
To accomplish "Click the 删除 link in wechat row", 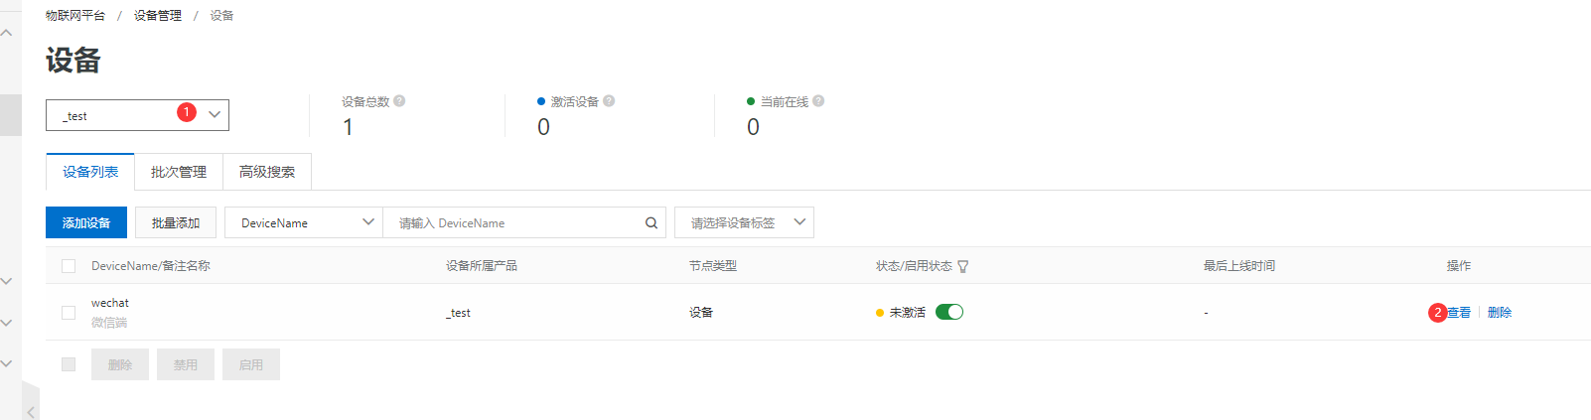I will pyautogui.click(x=1500, y=313).
